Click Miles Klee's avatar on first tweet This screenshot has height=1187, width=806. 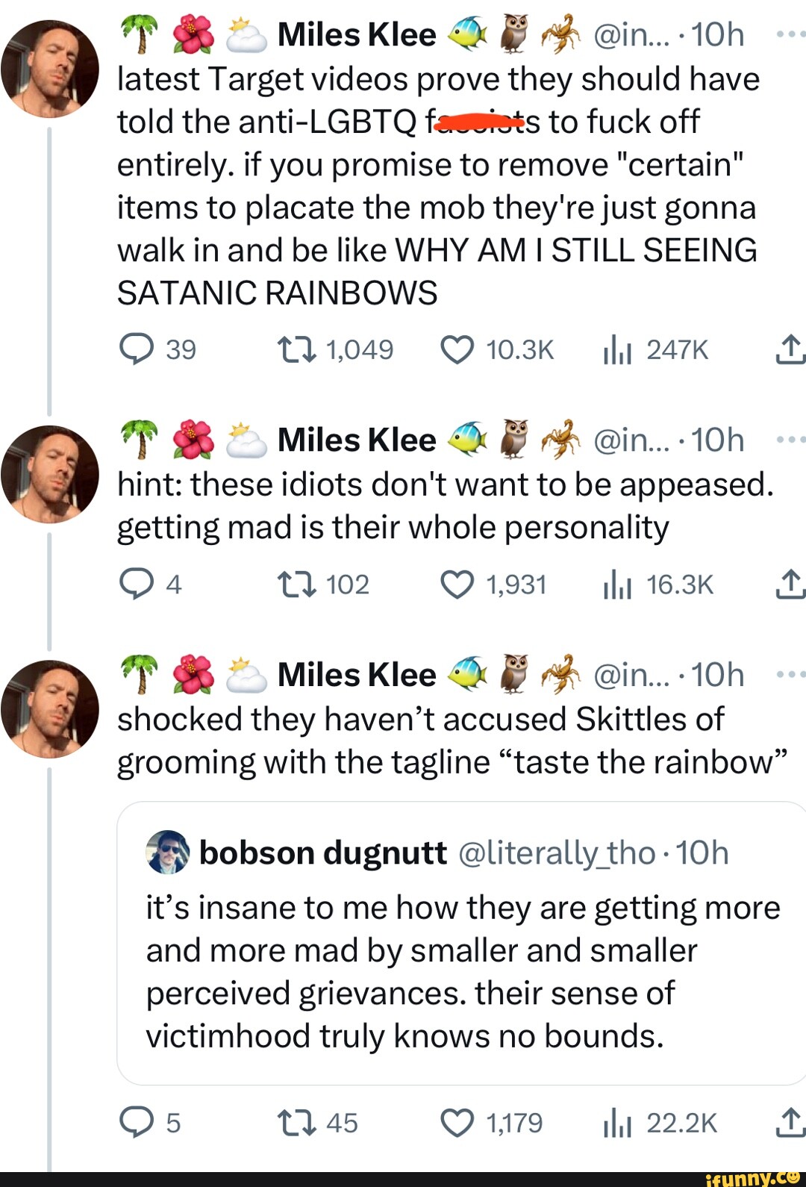point(50,69)
